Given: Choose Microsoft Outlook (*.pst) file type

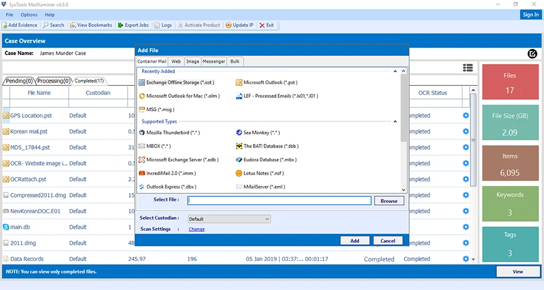Looking at the screenshot, I should 267,83.
